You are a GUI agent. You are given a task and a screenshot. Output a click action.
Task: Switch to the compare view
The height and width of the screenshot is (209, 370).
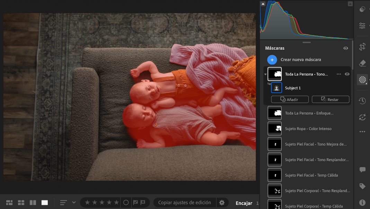tap(33, 202)
